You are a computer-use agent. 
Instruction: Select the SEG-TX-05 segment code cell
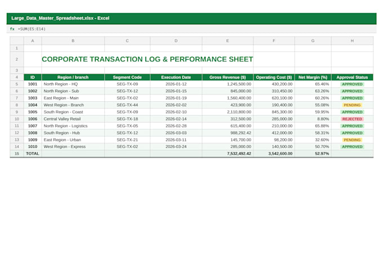coord(127,126)
